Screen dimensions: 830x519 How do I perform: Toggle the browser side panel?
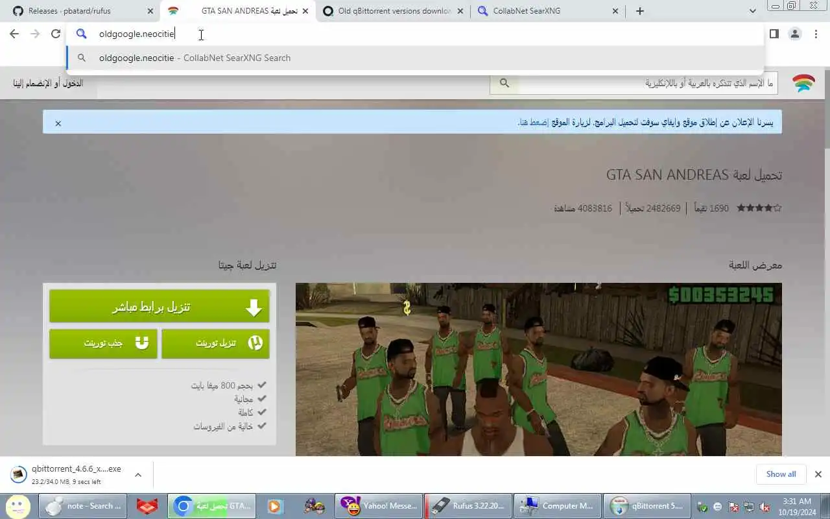pyautogui.click(x=774, y=34)
